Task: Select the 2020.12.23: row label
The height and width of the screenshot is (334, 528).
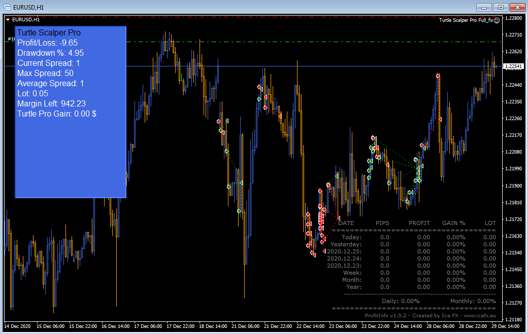Action: coord(344,266)
